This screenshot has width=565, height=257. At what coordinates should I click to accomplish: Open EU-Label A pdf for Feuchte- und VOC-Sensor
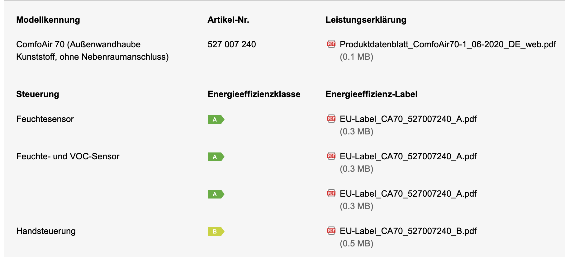tap(408, 157)
